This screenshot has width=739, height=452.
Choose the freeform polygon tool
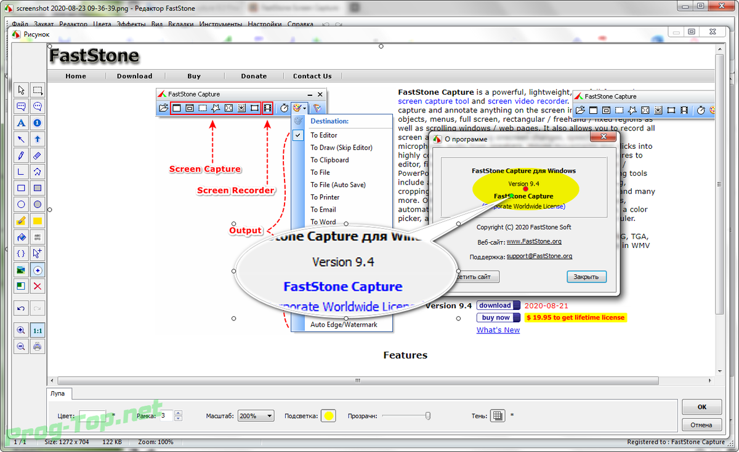coord(38,172)
